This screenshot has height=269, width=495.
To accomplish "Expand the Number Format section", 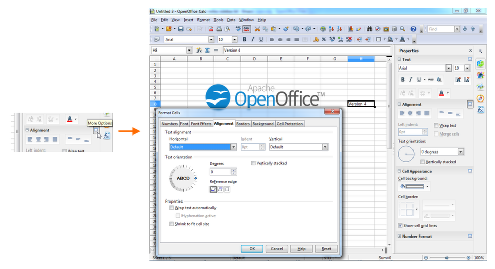I will click(x=399, y=236).
